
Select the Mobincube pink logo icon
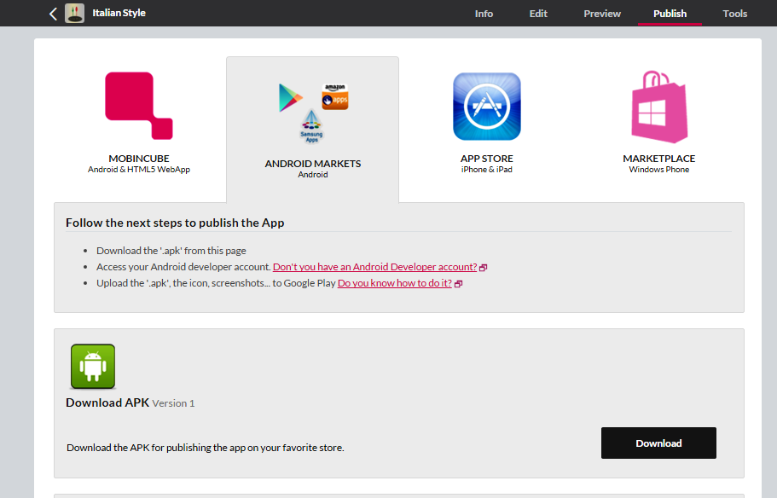pyautogui.click(x=139, y=106)
